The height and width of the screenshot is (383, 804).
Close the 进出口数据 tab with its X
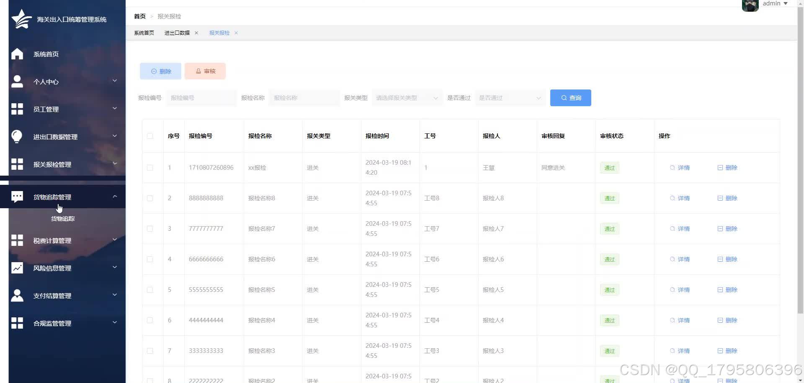(196, 33)
